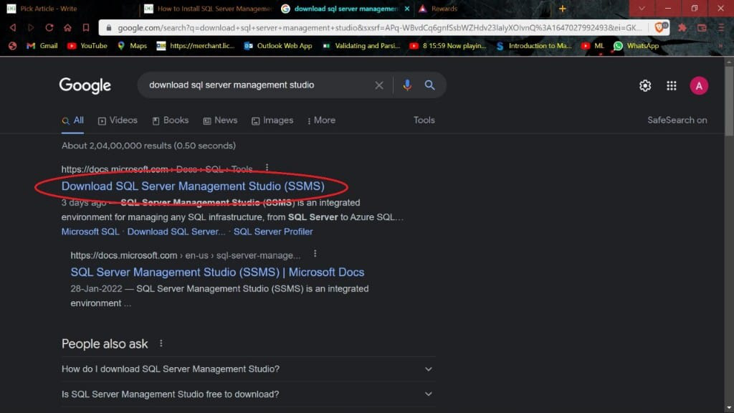This screenshot has width=734, height=413.
Task: Open the extensions puzzle icon
Action: 682,28
